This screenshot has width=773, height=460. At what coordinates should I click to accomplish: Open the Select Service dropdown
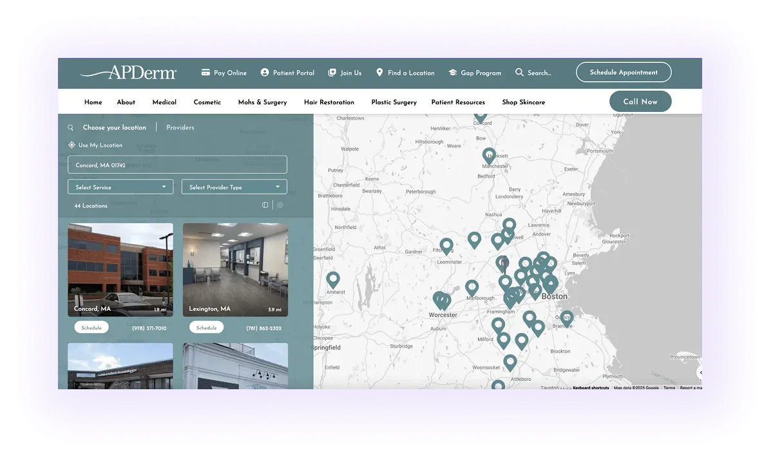tap(120, 187)
